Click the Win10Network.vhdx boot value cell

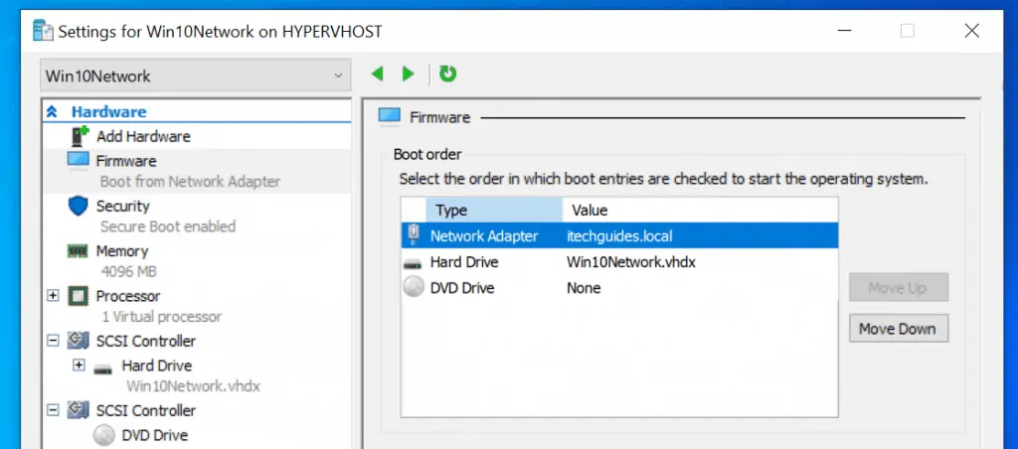pyautogui.click(x=631, y=262)
